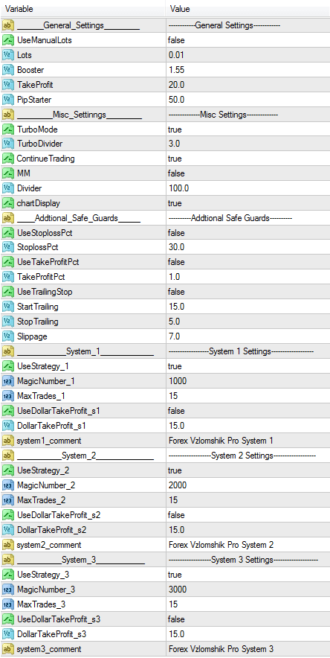Select the MagicNumber_1 value 1000
Screen dimensions: 330x658
[x=178, y=381]
